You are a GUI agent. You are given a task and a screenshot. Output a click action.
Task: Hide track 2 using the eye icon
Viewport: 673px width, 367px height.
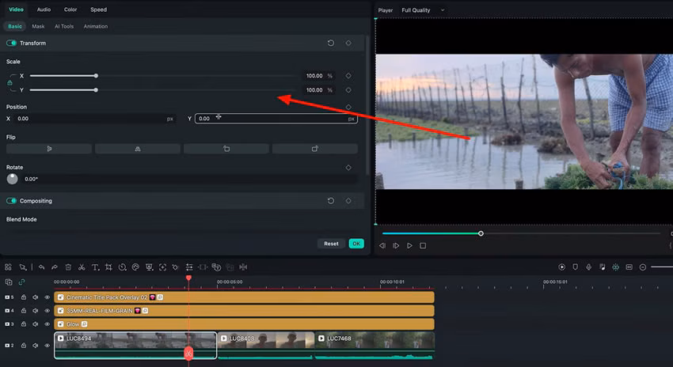click(x=48, y=345)
